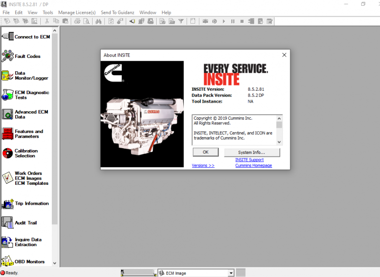
Task: Open Fault Codes in the sidebar
Action: [x=21, y=56]
